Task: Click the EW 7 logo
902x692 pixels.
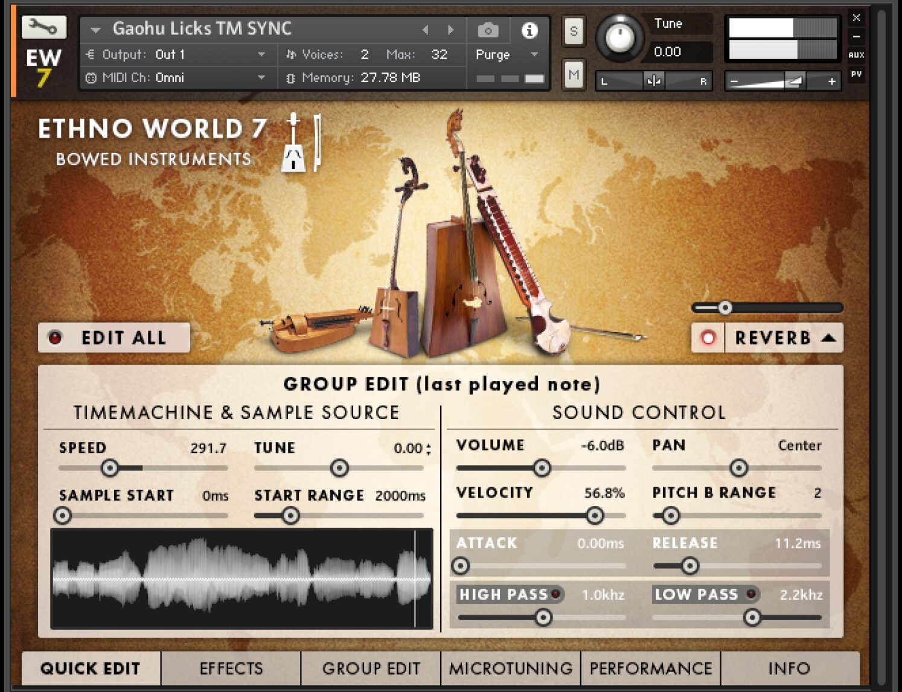Action: click(x=43, y=67)
